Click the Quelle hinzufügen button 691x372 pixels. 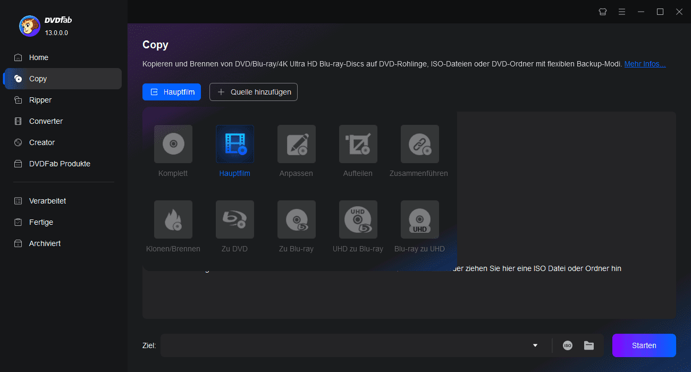coord(254,92)
